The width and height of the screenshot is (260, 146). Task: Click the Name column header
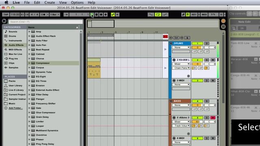pyautogui.click(x=53, y=27)
